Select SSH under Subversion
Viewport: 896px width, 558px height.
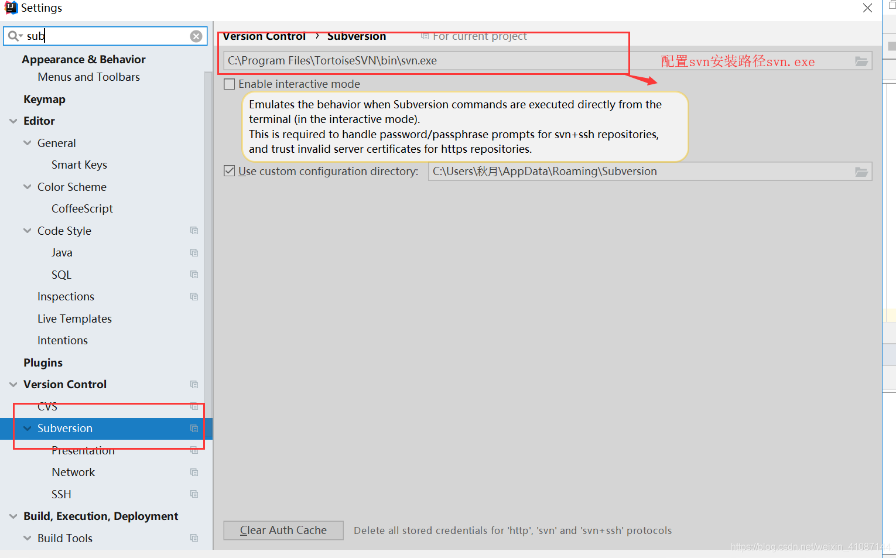coord(61,494)
